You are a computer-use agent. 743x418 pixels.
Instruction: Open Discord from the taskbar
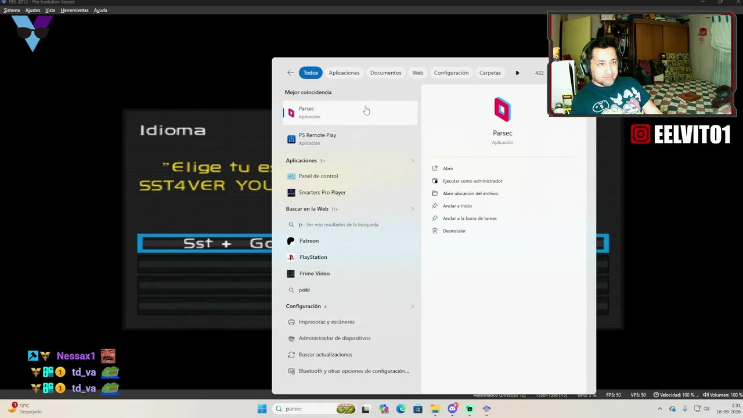click(452, 409)
